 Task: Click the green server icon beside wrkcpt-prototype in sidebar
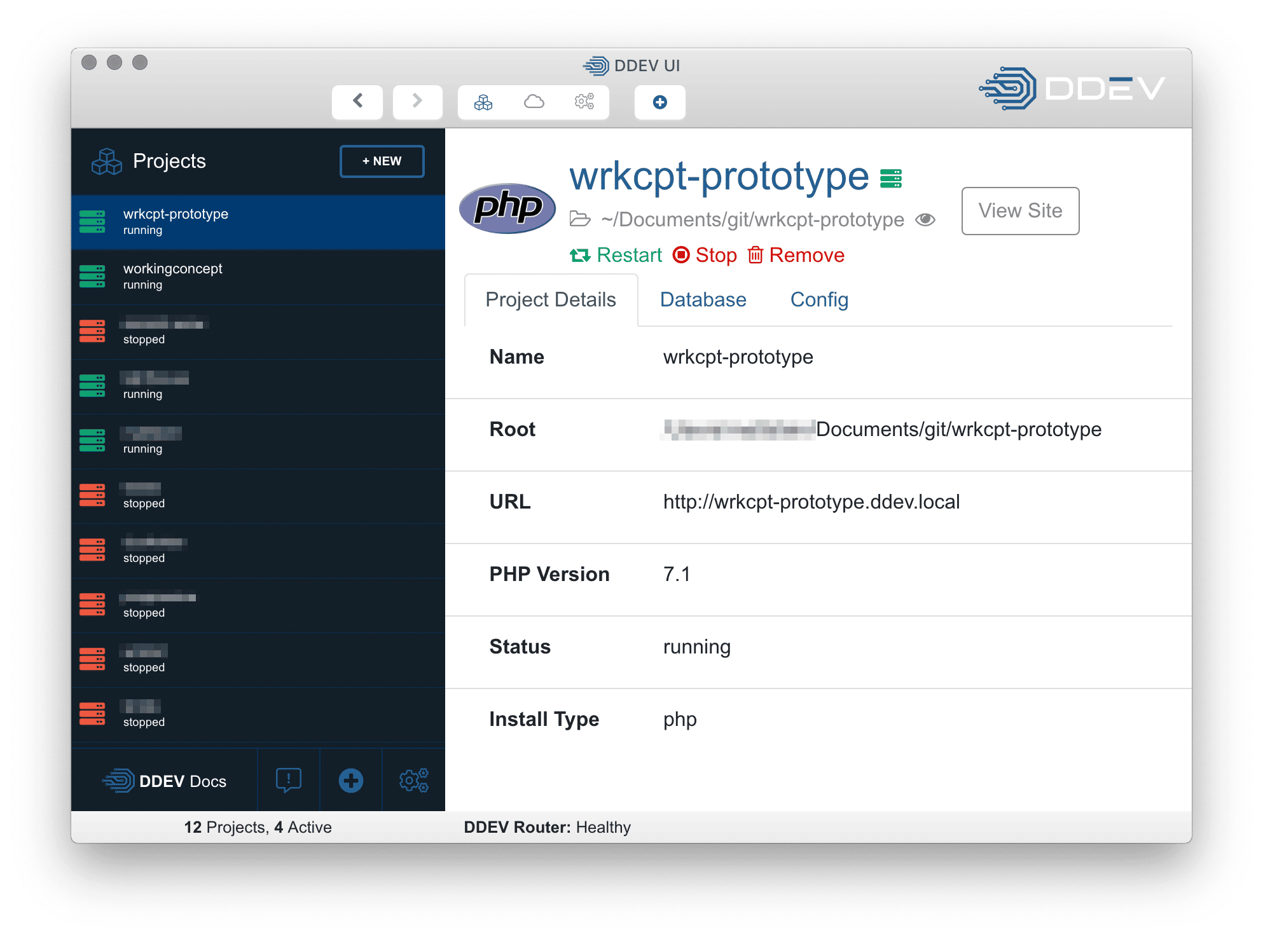coord(92,222)
